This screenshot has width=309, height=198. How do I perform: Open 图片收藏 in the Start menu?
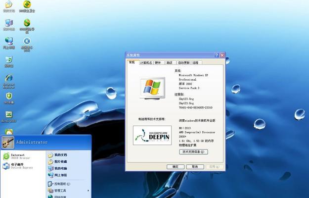click(x=57, y=162)
